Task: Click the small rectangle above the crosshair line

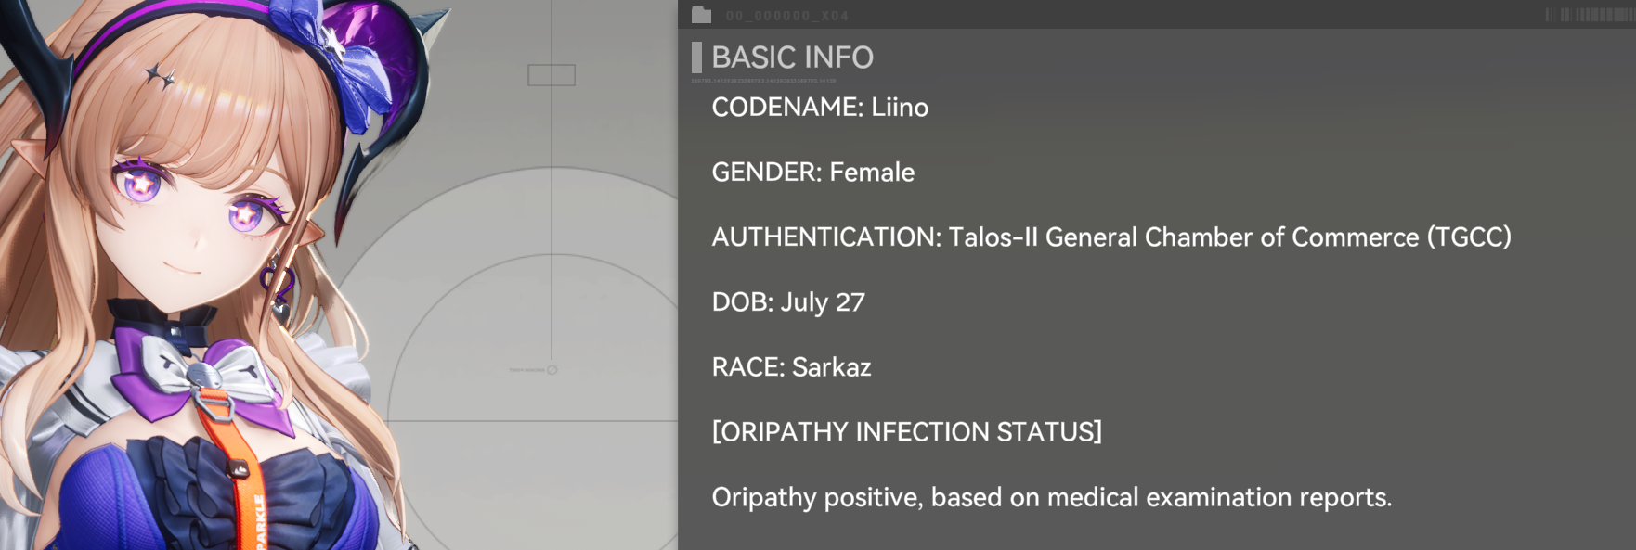Action: click(x=552, y=75)
